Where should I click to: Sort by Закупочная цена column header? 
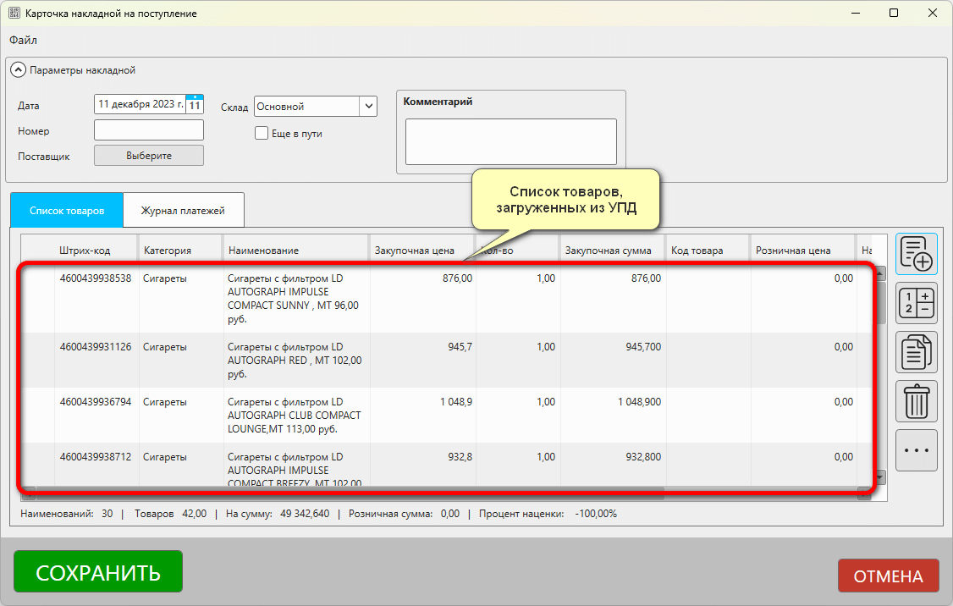(x=415, y=251)
